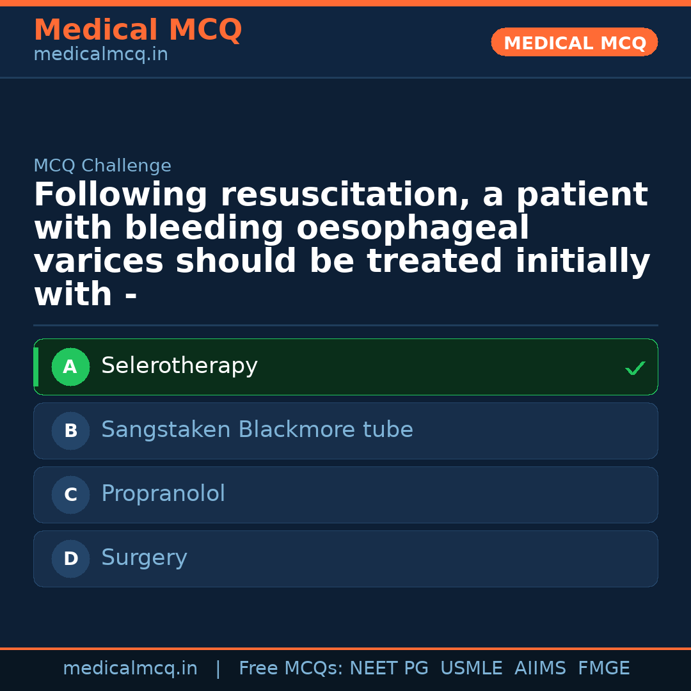This screenshot has width=691, height=691.
Task: Click the green checkmark on option A
Action: pyautogui.click(x=635, y=368)
